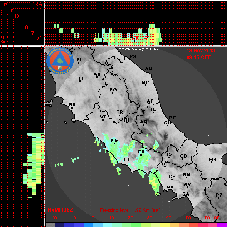Select the AQ city marker

[x=143, y=125]
